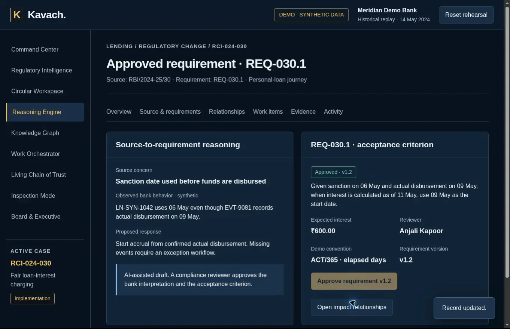Open the Work items tab
The image size is (510, 329).
(268, 112)
